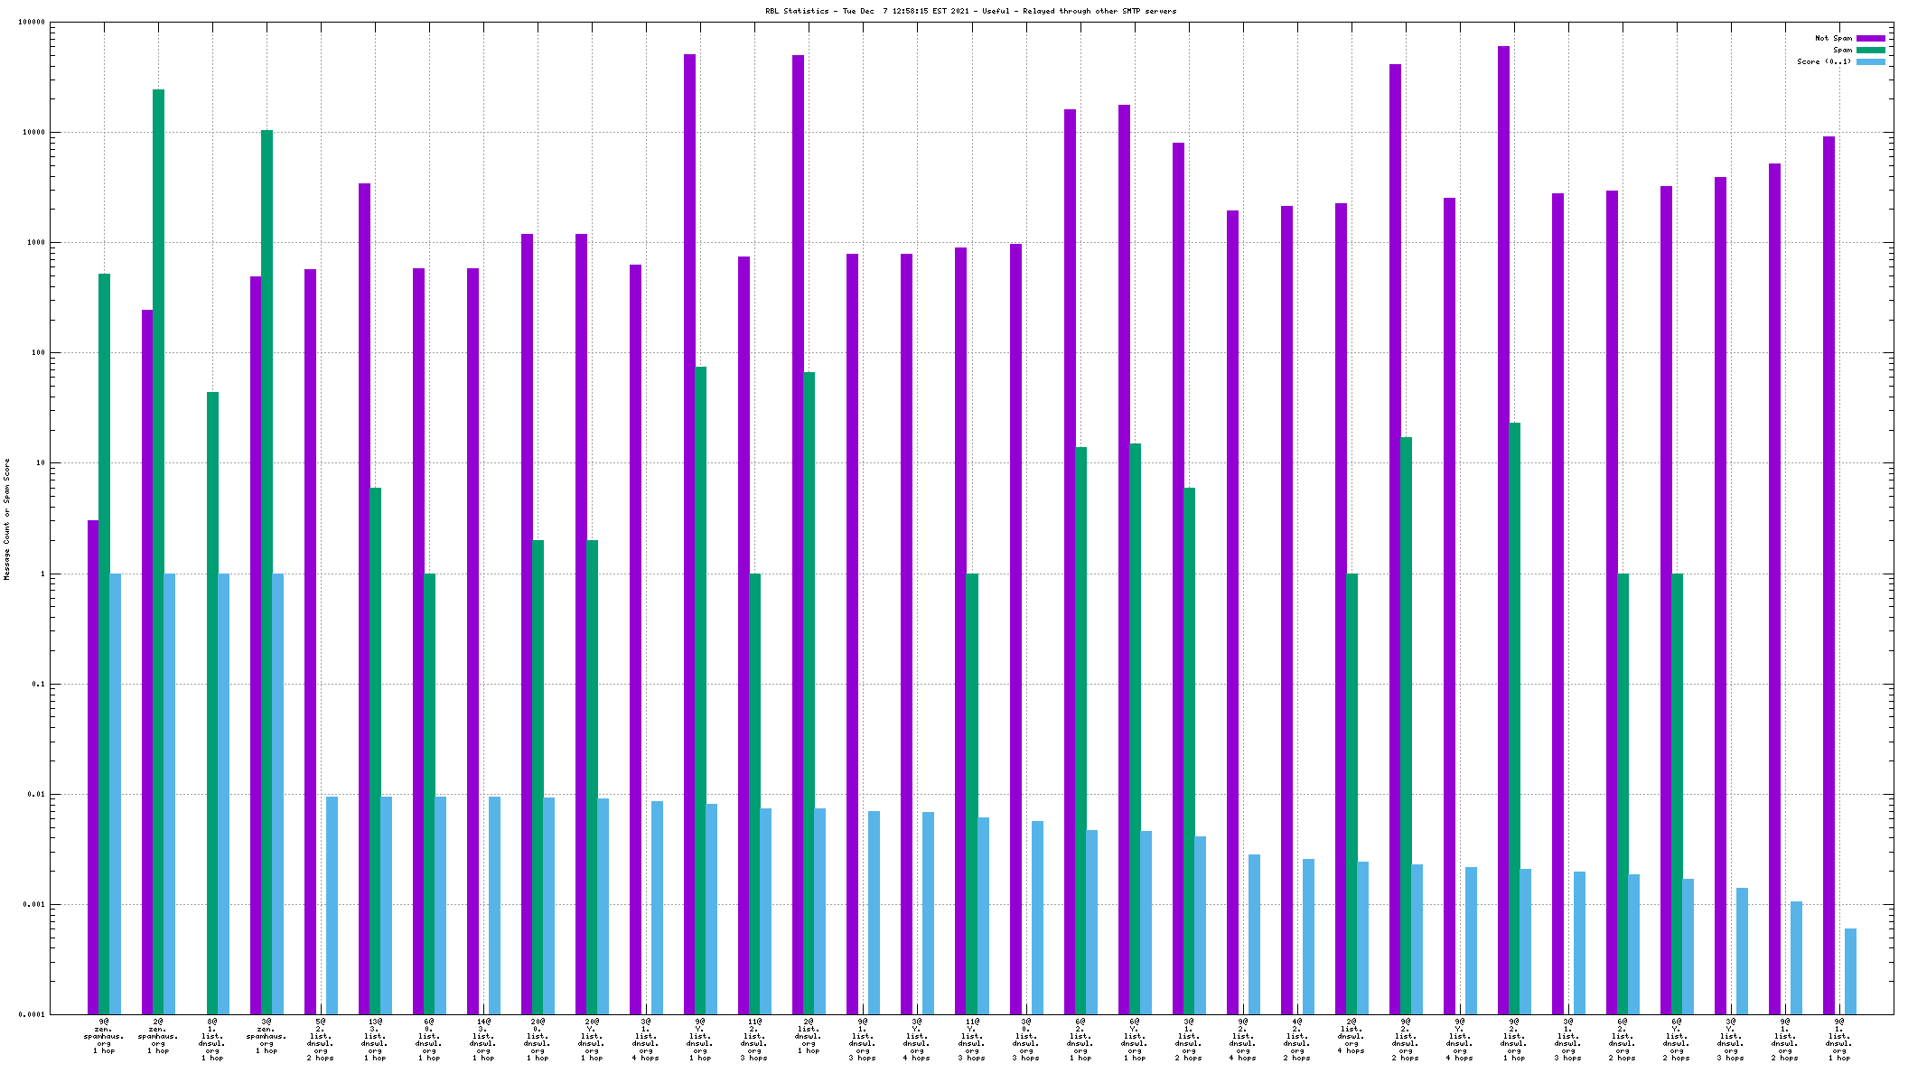Click the vertical 'Message Count or Spam Score' axis label
Viewport: 1908px width, 1073px height.
[x=6, y=519]
